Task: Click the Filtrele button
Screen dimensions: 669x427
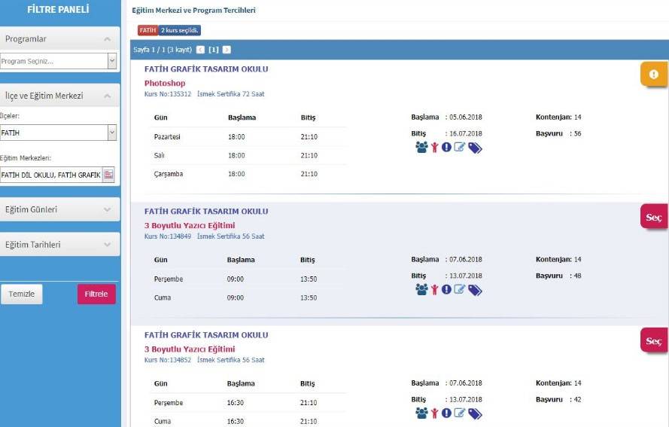Action: 96,294
